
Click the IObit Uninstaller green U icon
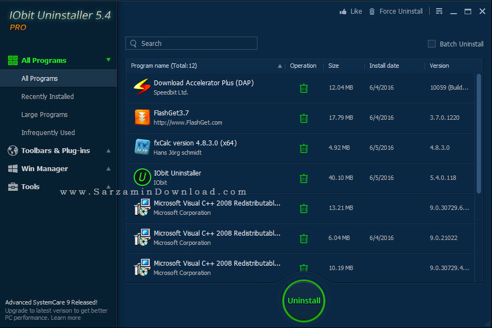point(142,177)
